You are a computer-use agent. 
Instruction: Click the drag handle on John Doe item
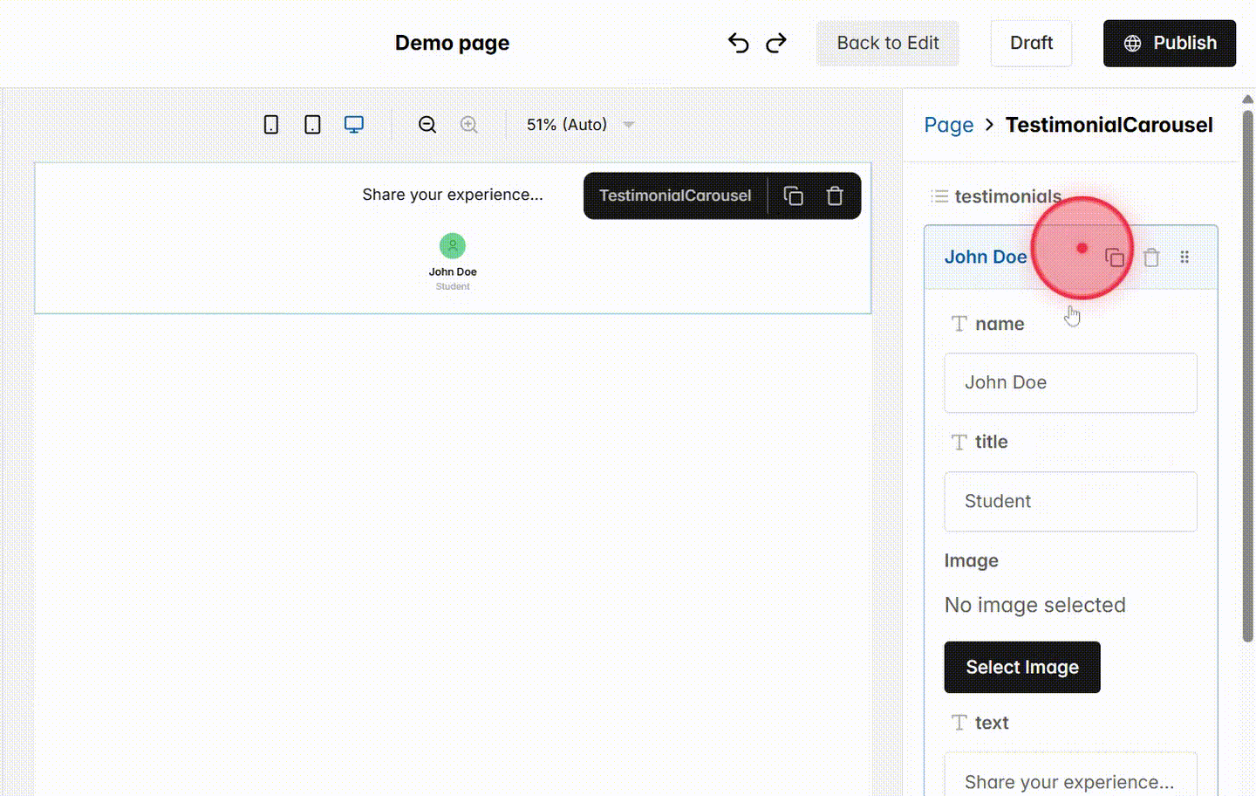point(1184,257)
